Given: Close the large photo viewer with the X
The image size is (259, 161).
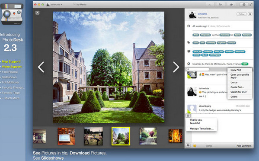Looking at the screenshot, I should 38,13.
